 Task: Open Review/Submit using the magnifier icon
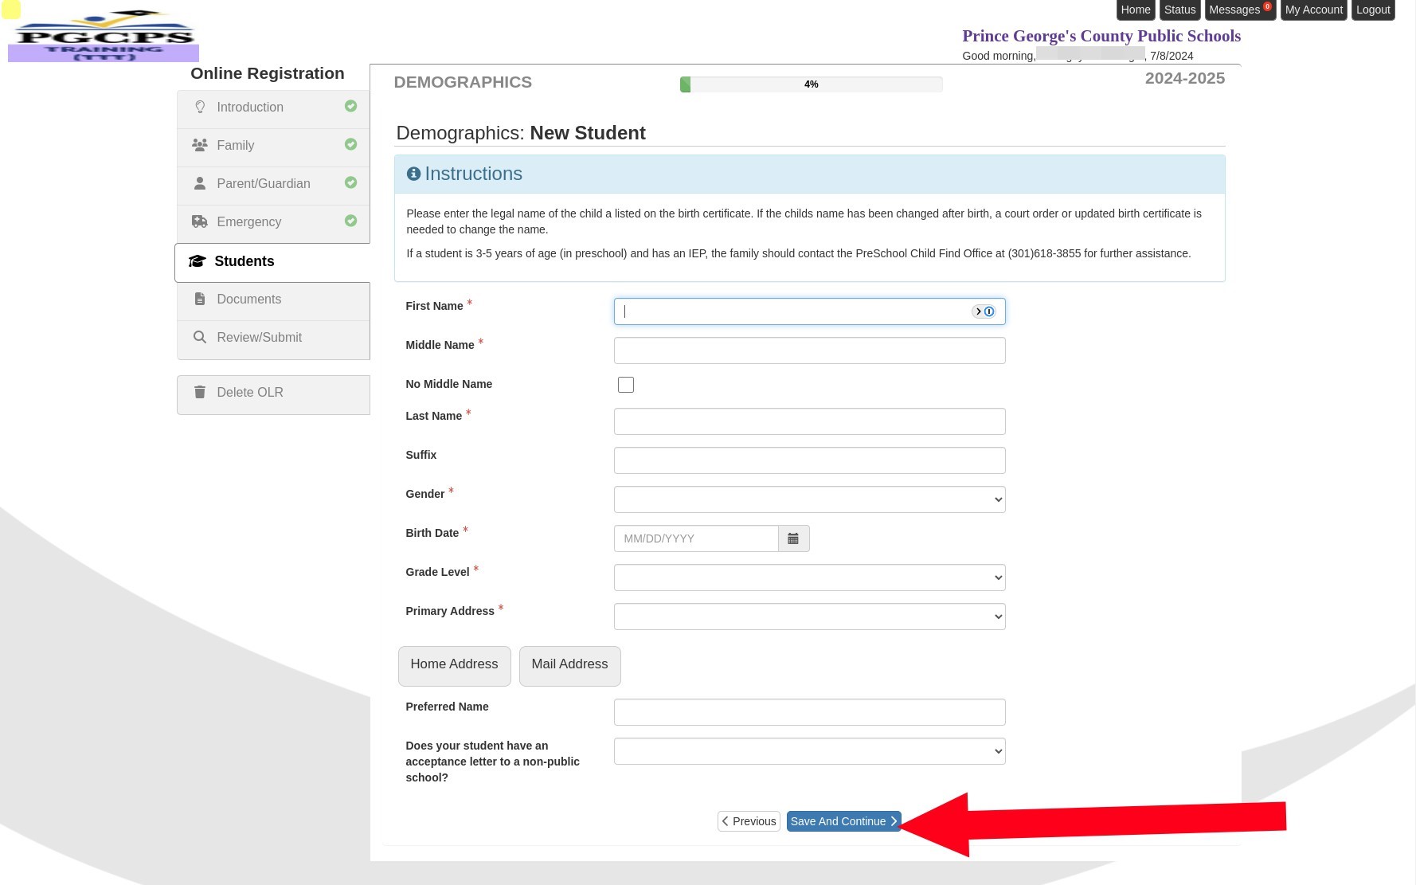coord(199,337)
